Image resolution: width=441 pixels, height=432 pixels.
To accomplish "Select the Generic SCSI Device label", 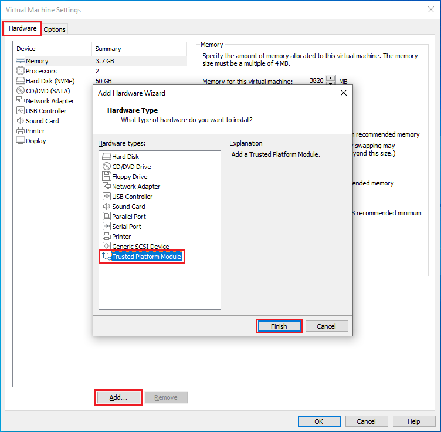I will coord(141,247).
